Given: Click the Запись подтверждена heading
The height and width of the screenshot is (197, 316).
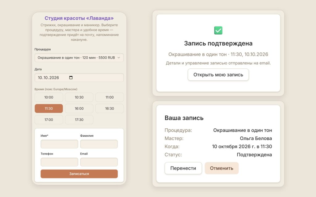Looking at the screenshot, I should point(218,43).
